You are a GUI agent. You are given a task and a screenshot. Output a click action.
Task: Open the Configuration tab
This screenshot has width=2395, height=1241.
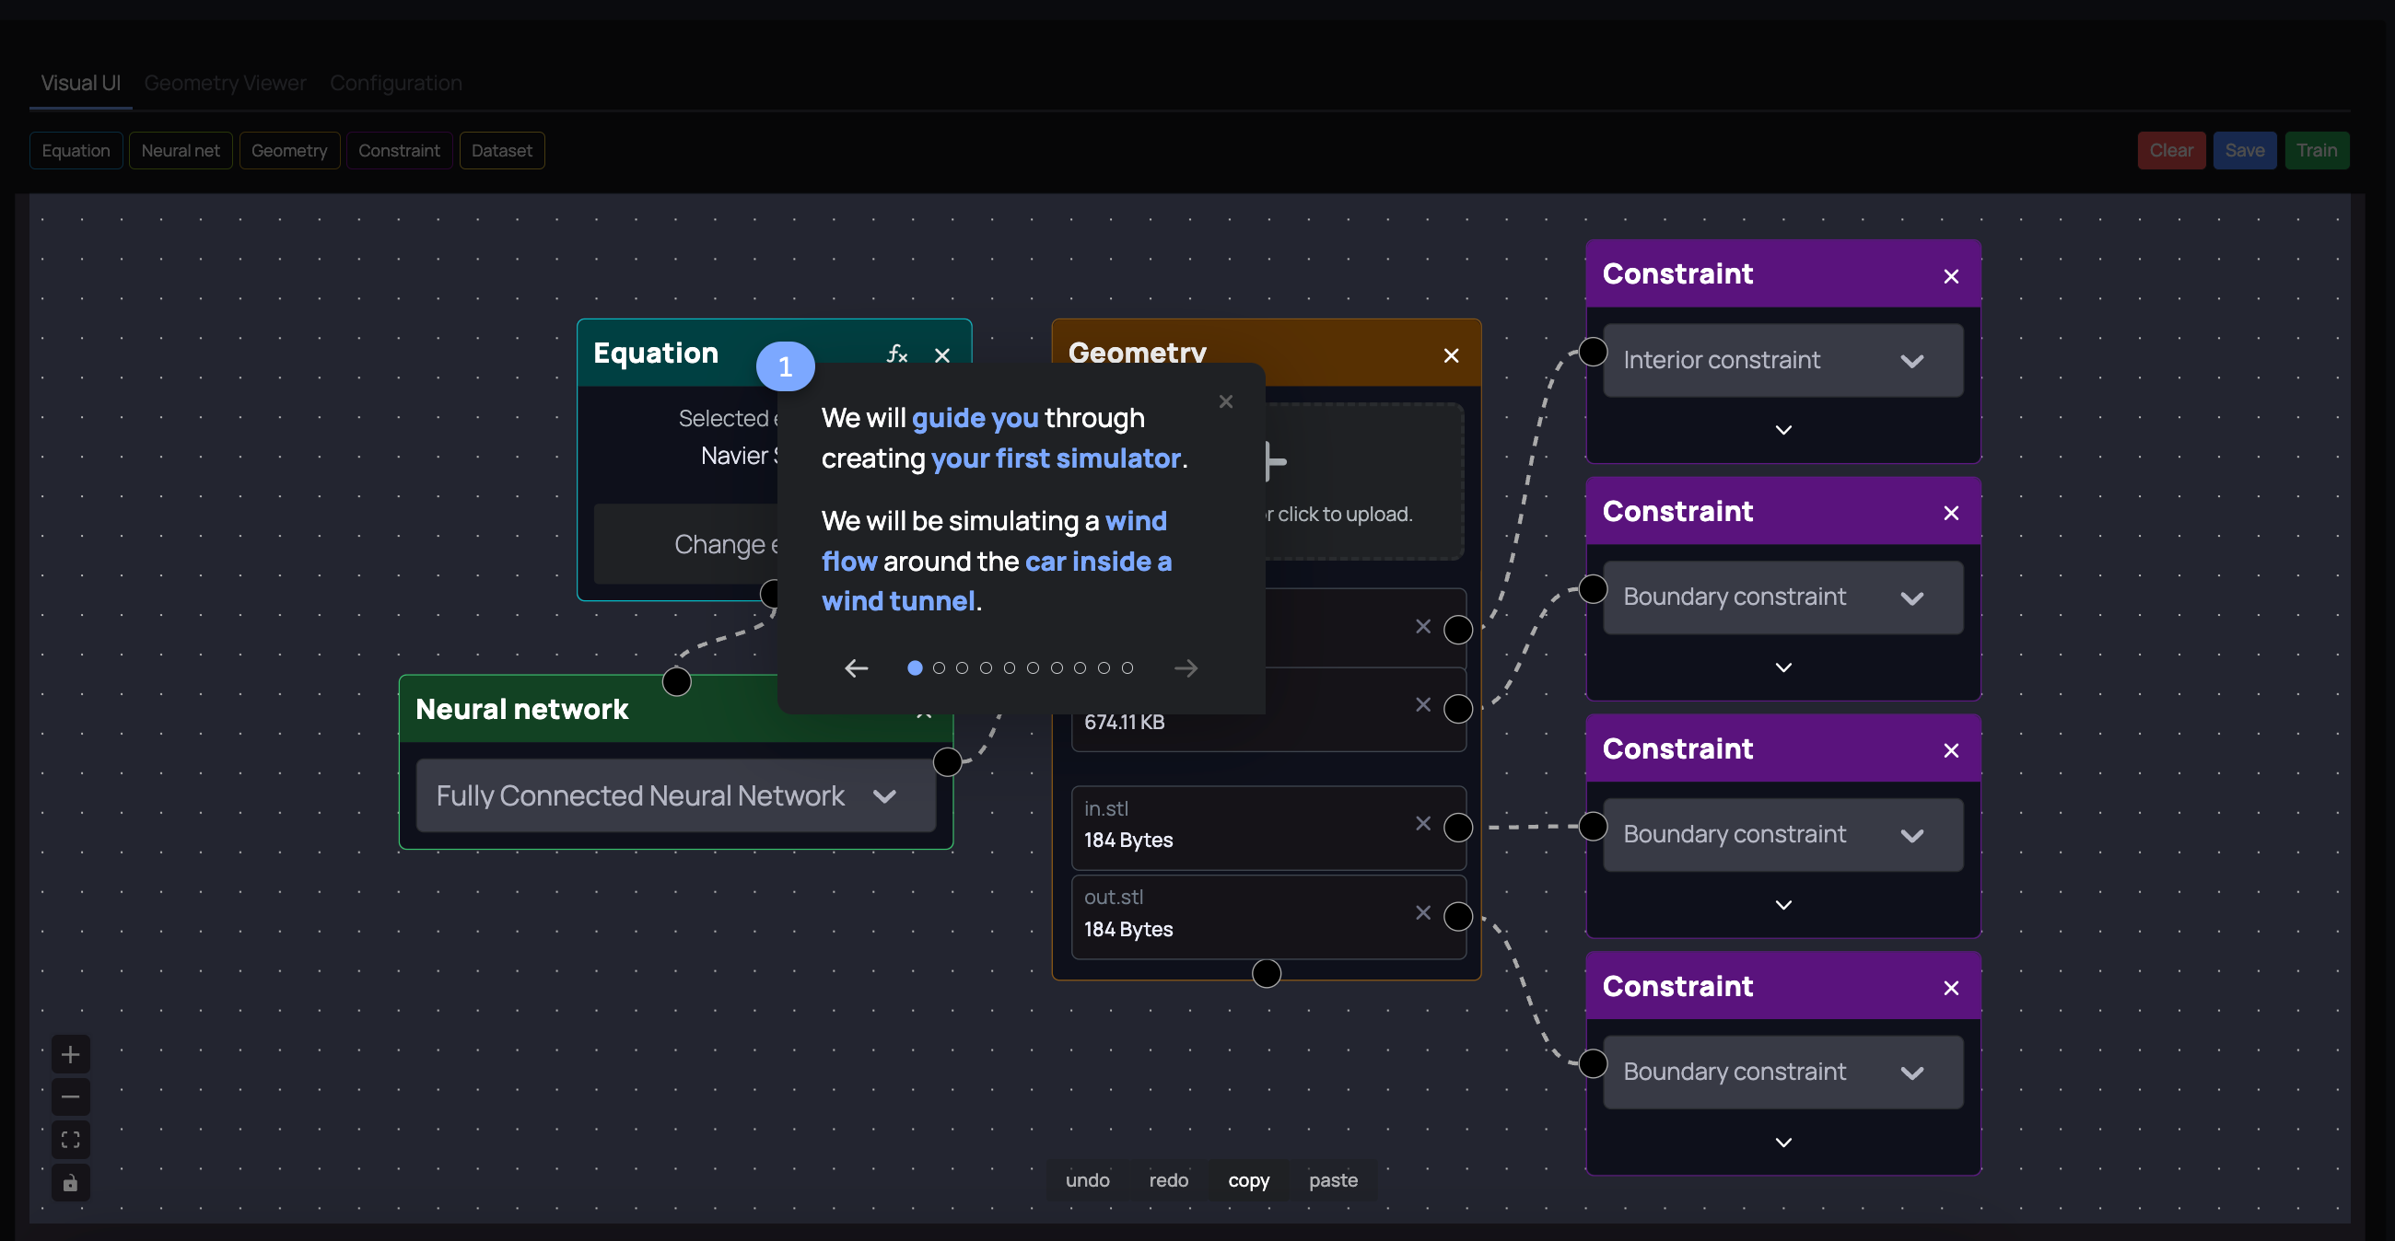[395, 83]
